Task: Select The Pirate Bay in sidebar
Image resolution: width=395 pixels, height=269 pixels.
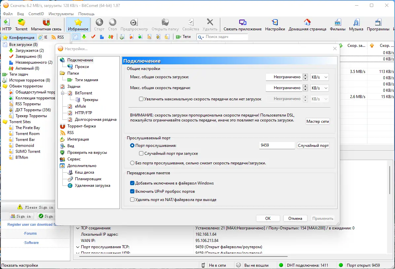Action: [x=28, y=128]
